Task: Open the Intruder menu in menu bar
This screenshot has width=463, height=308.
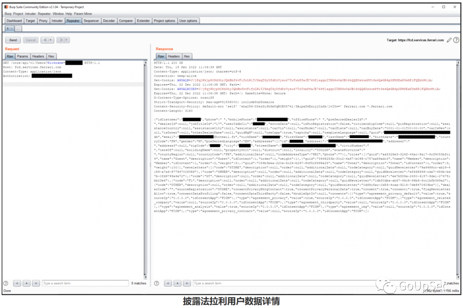Action: click(x=30, y=14)
